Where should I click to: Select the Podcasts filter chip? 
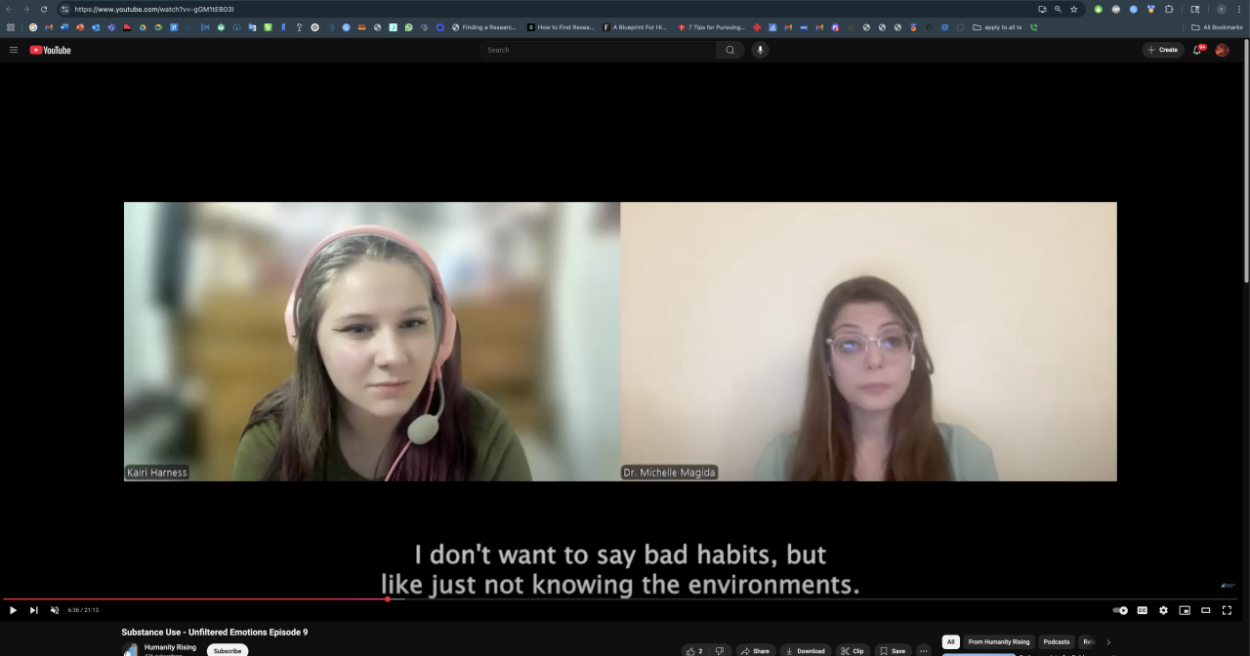[1056, 642]
